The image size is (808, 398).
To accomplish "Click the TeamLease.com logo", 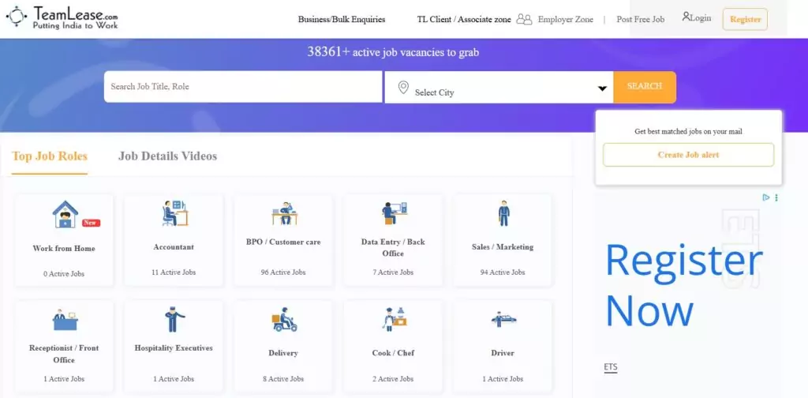I will 63,17.
